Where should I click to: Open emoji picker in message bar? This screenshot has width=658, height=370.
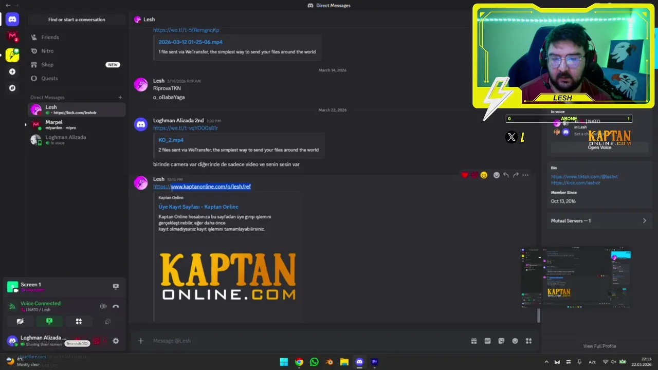point(515,341)
